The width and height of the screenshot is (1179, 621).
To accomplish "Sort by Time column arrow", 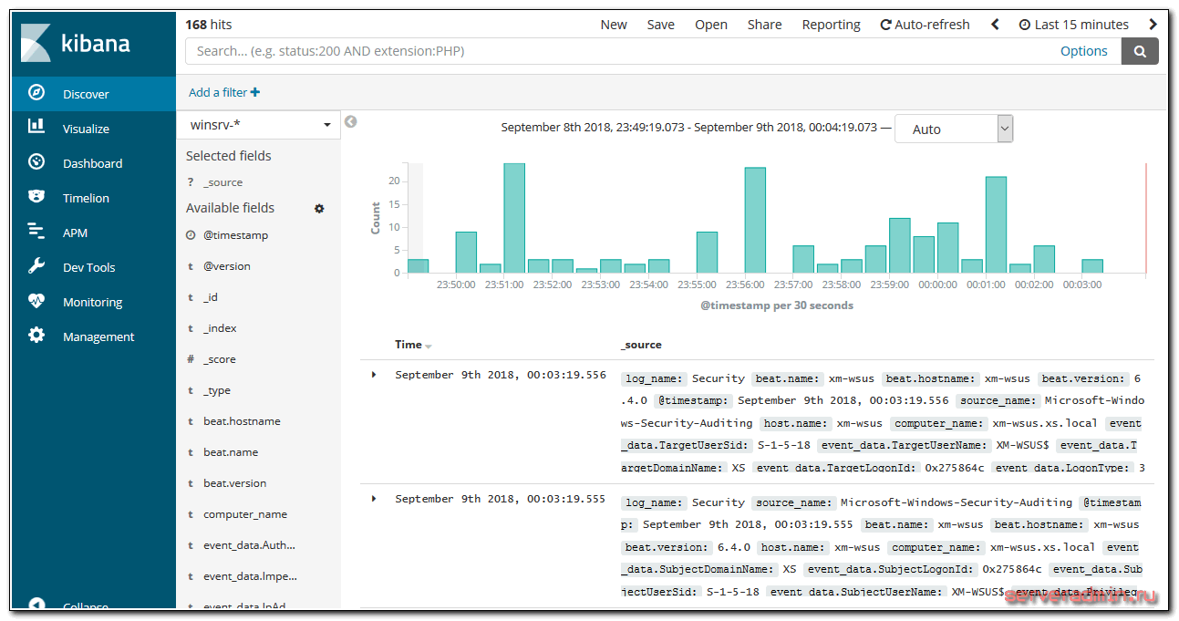I will (x=429, y=347).
